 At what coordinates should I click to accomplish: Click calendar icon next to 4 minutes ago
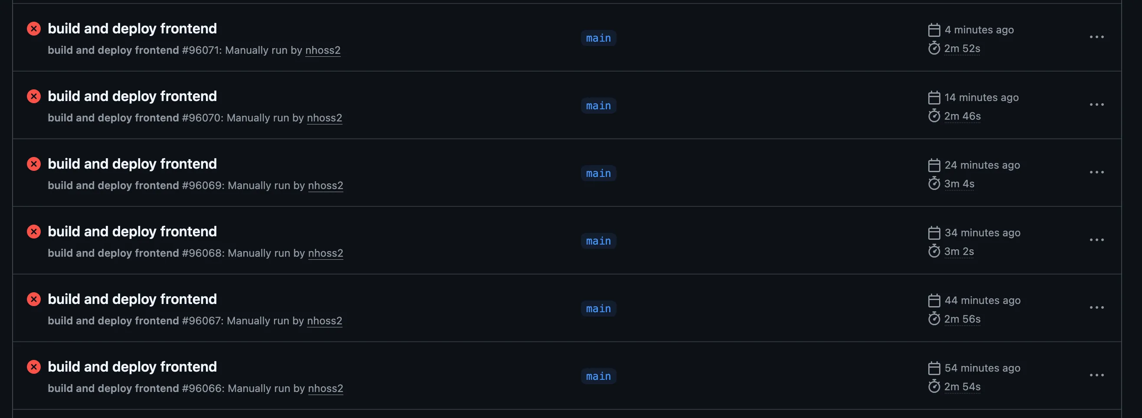point(933,29)
